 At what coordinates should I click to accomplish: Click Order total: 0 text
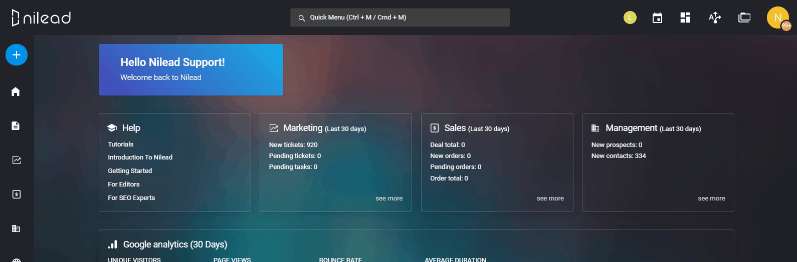point(449,178)
